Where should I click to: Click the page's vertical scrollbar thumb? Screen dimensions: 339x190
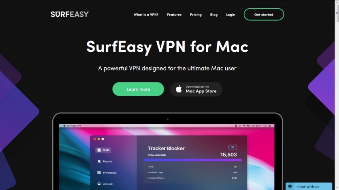click(337, 14)
